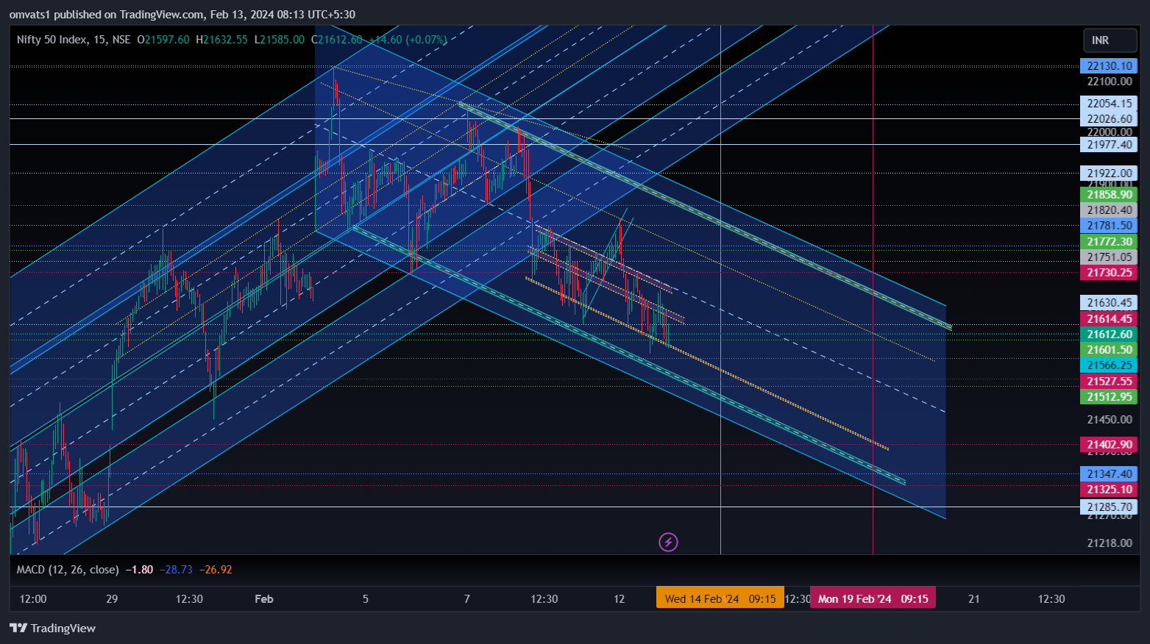This screenshot has height=644, width=1150.
Task: Click the Feb label on time axis
Action: (x=264, y=599)
